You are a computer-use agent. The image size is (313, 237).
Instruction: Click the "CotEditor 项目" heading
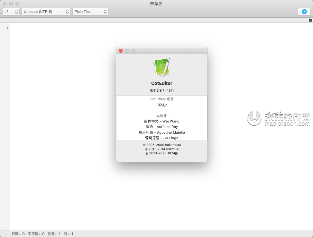(x=162, y=99)
